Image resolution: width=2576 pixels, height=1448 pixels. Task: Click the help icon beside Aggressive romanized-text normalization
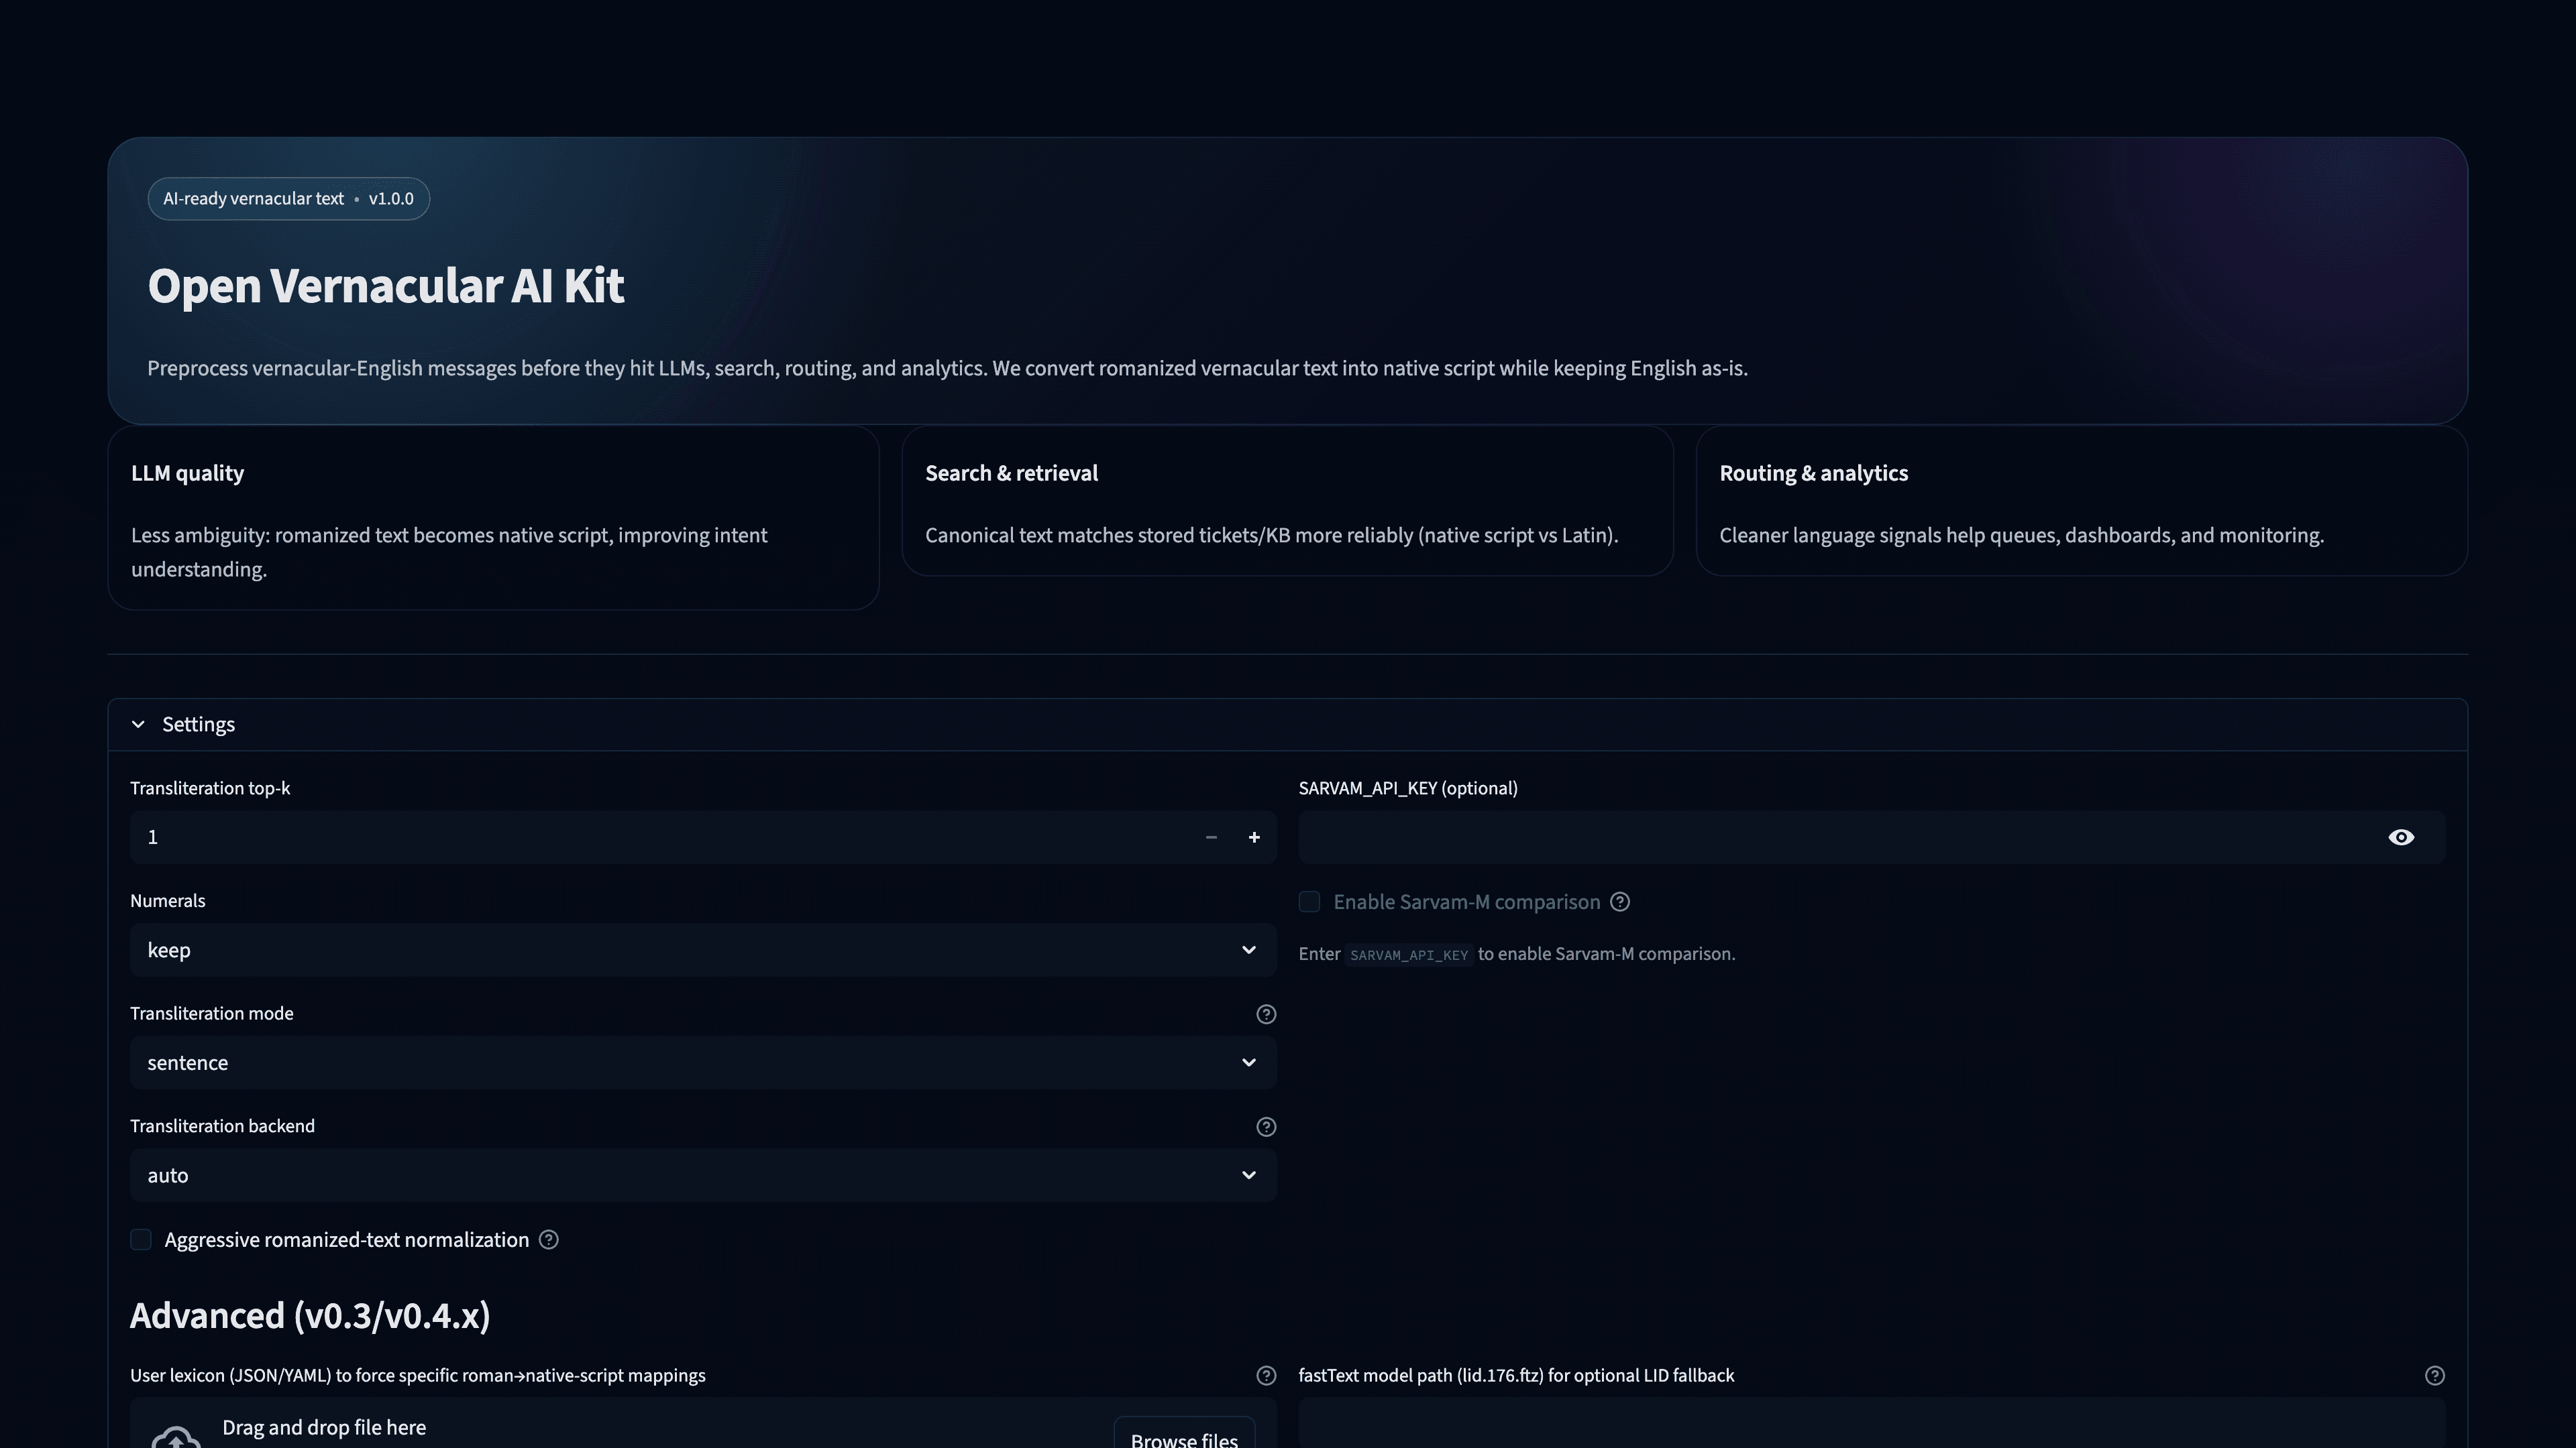[548, 1239]
